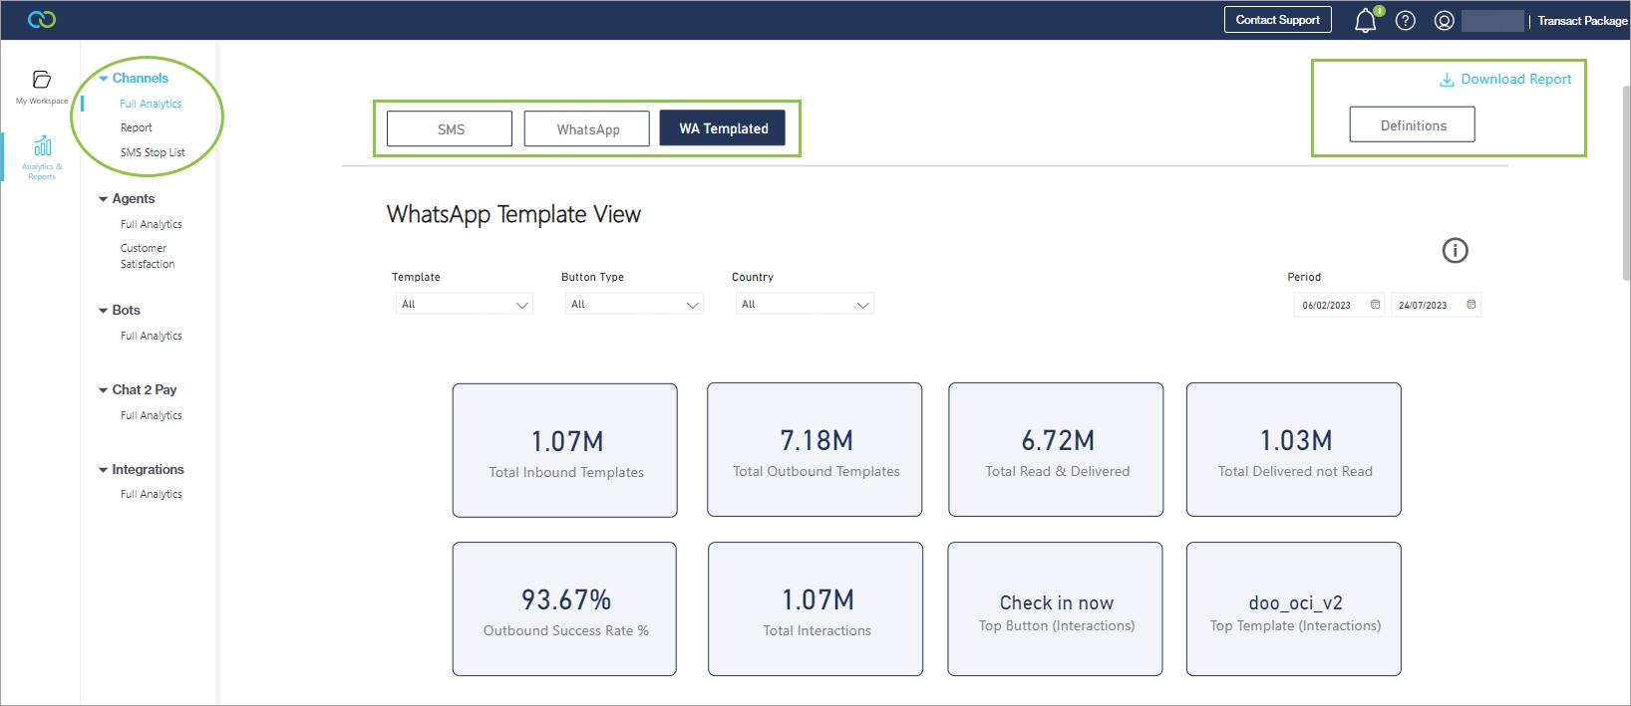Open the user profile icon
Screen dimensions: 1631x706
pyautogui.click(x=1444, y=21)
